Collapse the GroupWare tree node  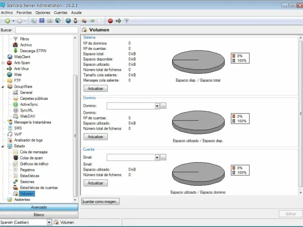[3, 87]
